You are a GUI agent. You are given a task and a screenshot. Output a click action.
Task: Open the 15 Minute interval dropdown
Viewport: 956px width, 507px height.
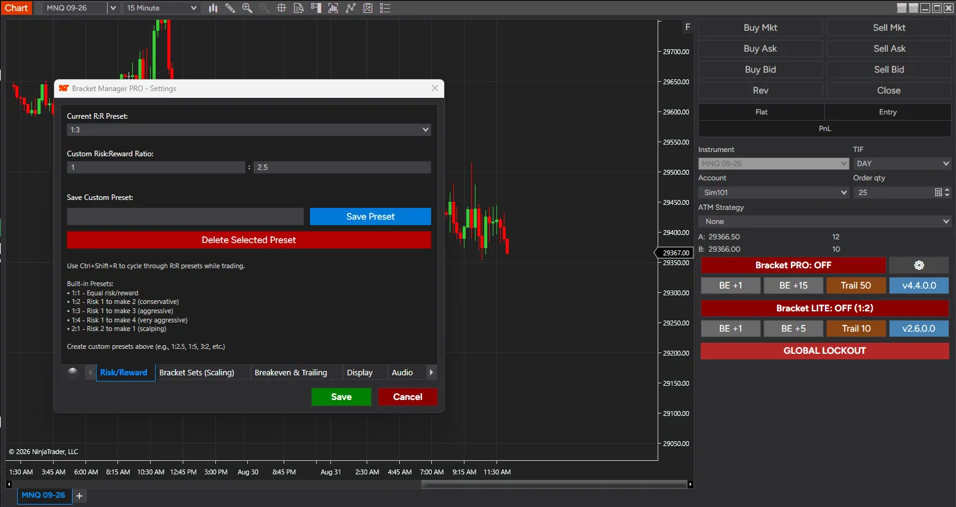pyautogui.click(x=161, y=8)
